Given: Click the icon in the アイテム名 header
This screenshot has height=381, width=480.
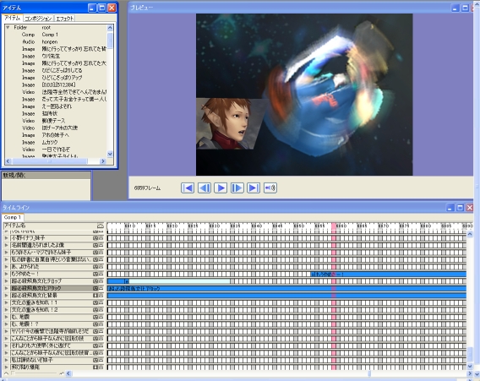Looking at the screenshot, I should tap(100, 226).
